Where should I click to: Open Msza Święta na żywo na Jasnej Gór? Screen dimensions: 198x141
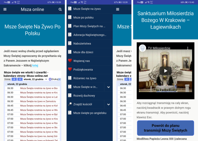point(33,136)
